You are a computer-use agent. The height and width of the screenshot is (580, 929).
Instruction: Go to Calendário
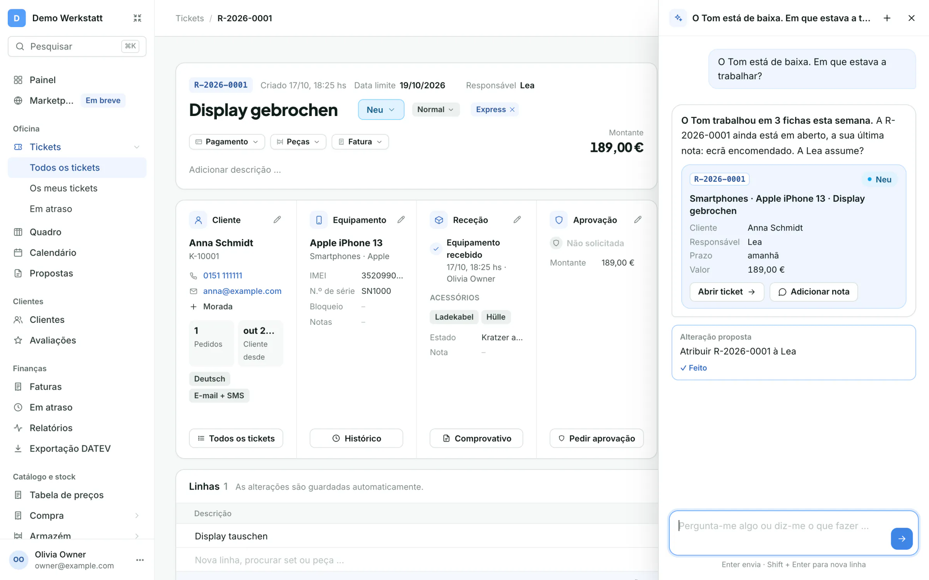(77, 252)
